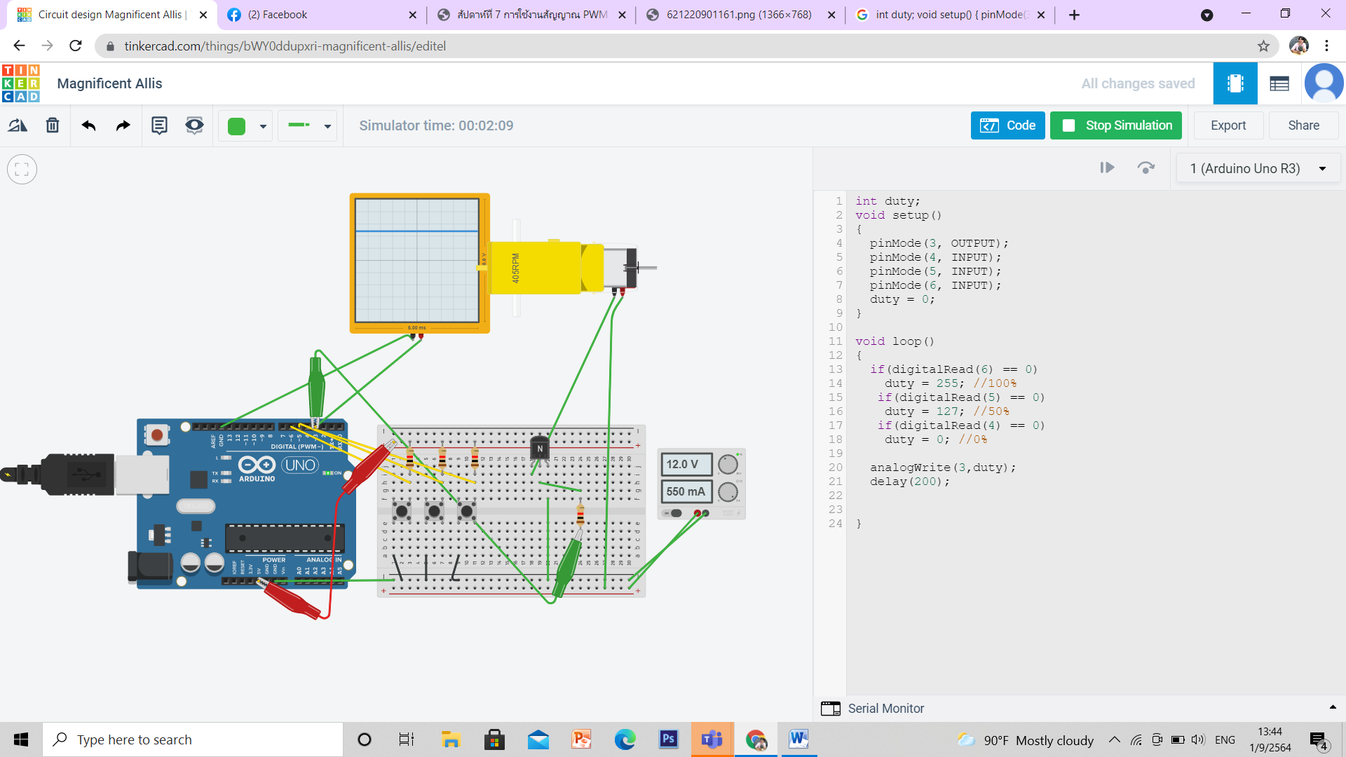The width and height of the screenshot is (1346, 757).
Task: Show hidden system tray icons
Action: [1114, 740]
